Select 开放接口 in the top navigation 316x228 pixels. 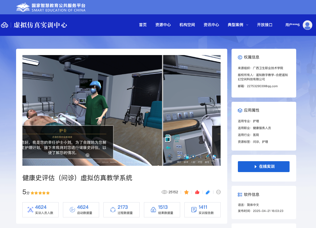point(265,25)
